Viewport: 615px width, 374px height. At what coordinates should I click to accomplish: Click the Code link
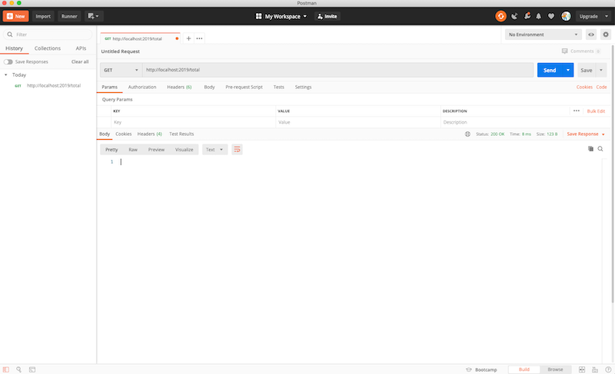601,87
